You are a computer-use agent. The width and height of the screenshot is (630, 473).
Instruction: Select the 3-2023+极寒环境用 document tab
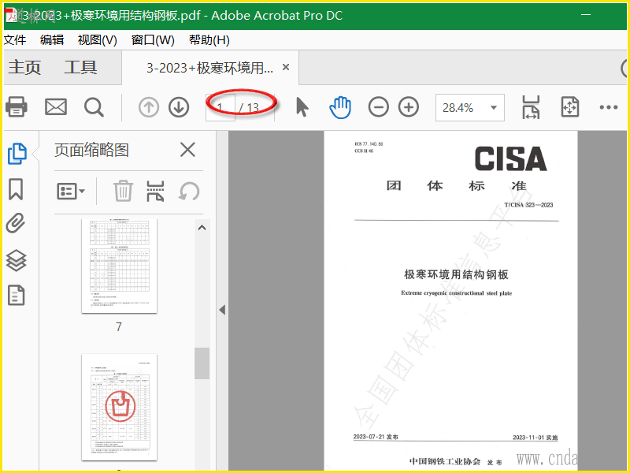click(209, 68)
